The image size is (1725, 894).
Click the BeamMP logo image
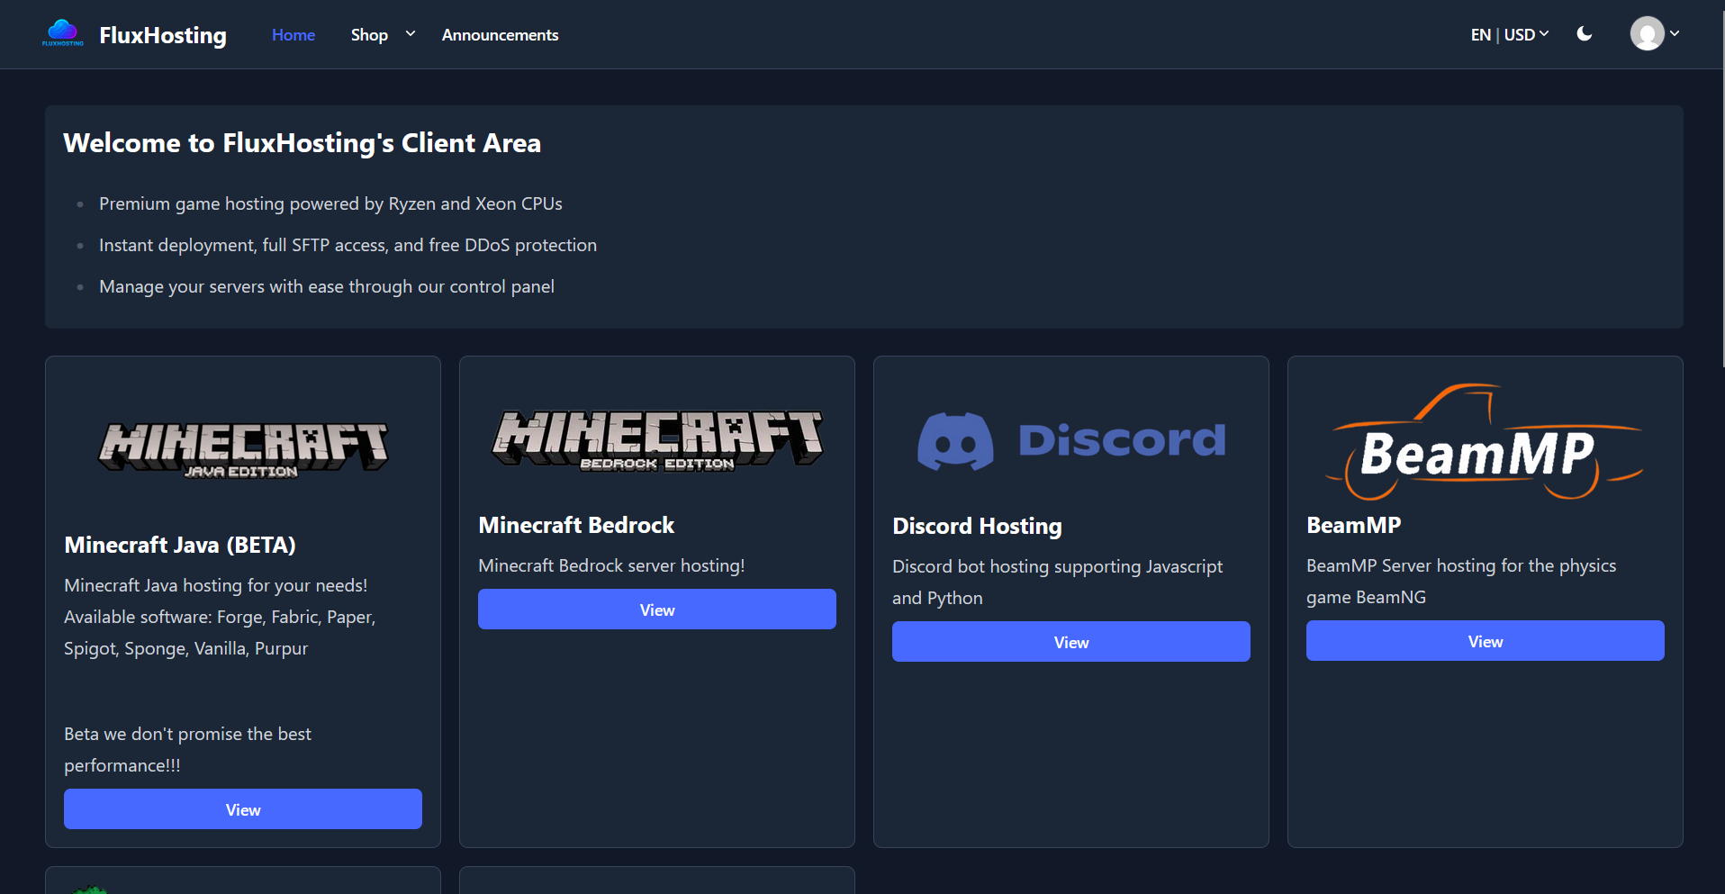pyautogui.click(x=1486, y=441)
